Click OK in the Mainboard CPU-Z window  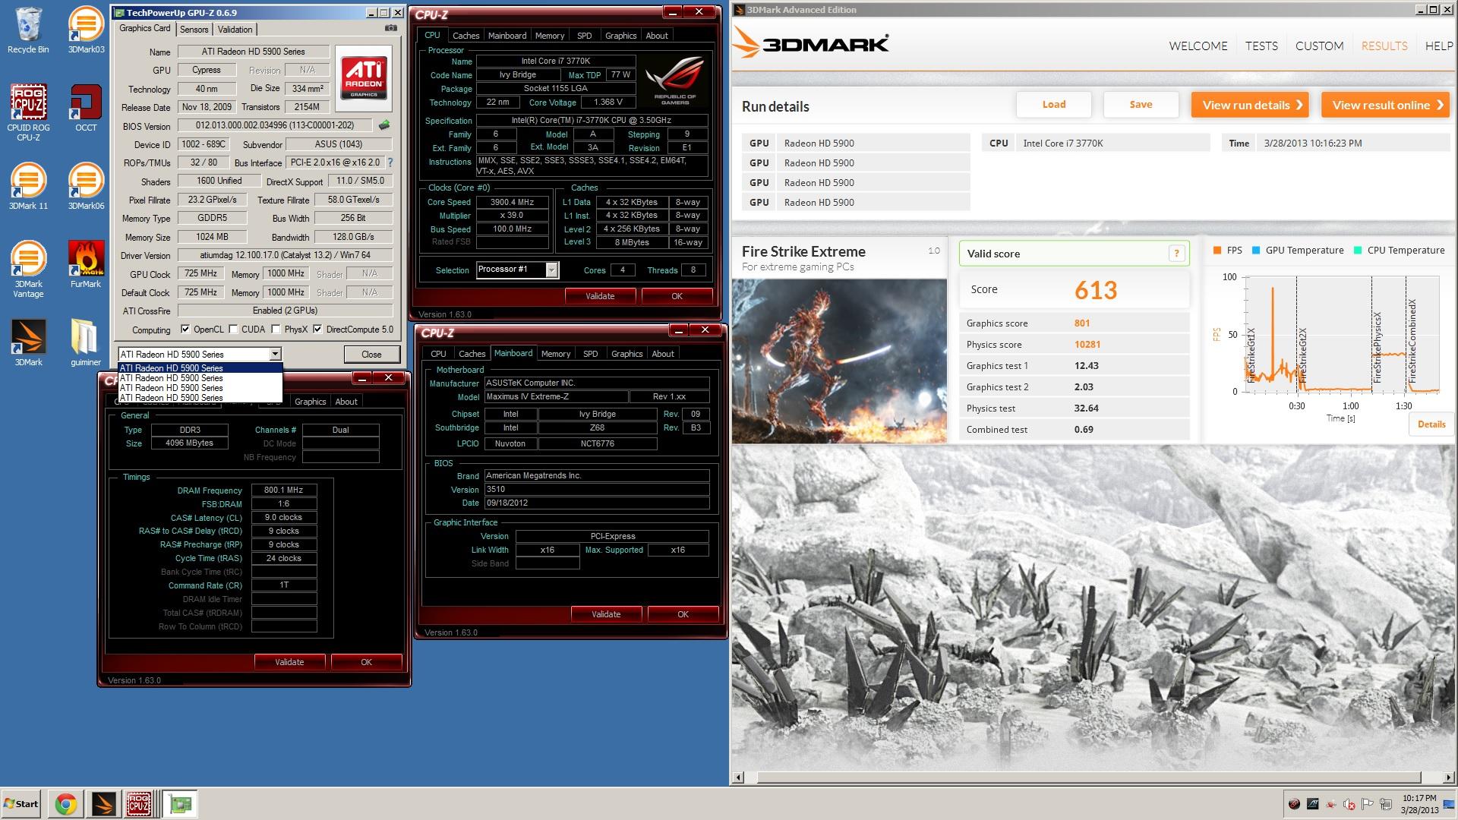pos(683,614)
